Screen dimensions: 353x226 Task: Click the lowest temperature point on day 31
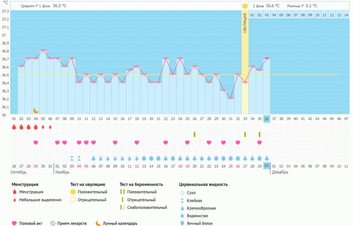(231, 98)
